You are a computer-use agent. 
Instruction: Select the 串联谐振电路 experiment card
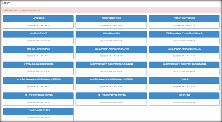pos(38,95)
